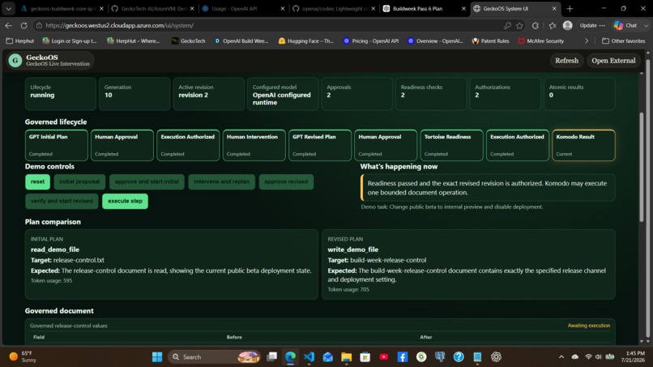Click verify and start revised button

coord(62,201)
